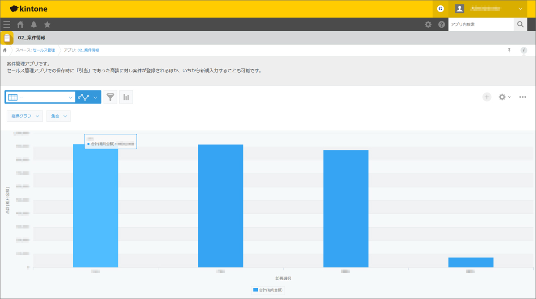Open the 縦棒グラフ chart type dropdown
This screenshot has height=299, width=536.
25,116
